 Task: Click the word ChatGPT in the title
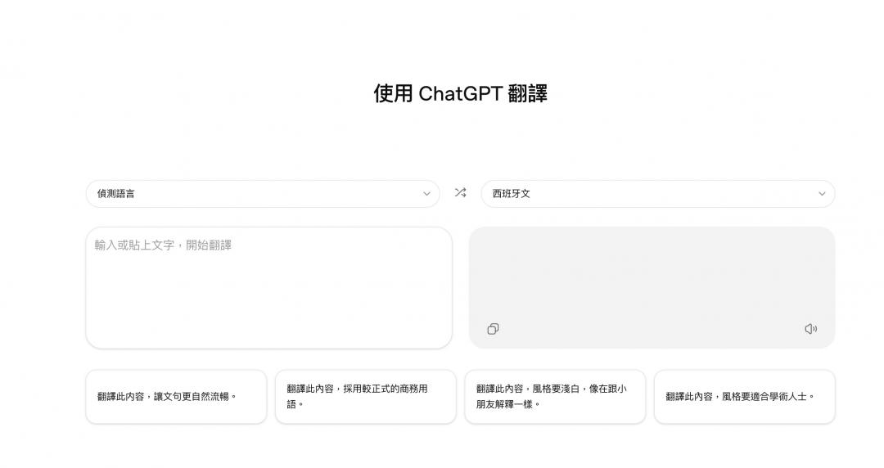point(459,93)
